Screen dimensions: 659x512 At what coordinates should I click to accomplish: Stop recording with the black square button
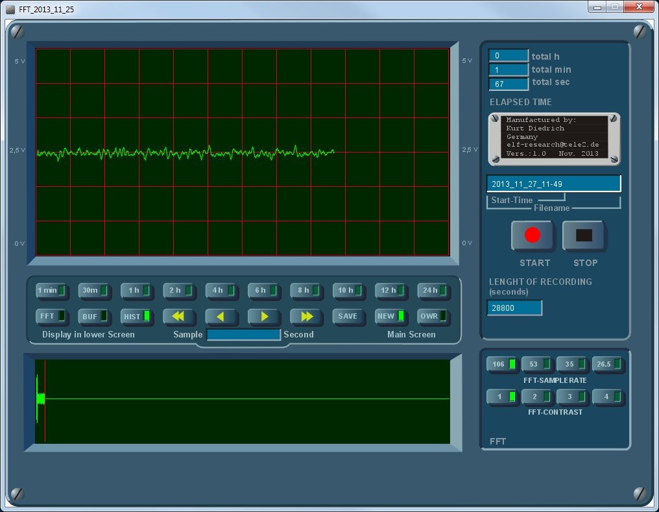tap(584, 235)
